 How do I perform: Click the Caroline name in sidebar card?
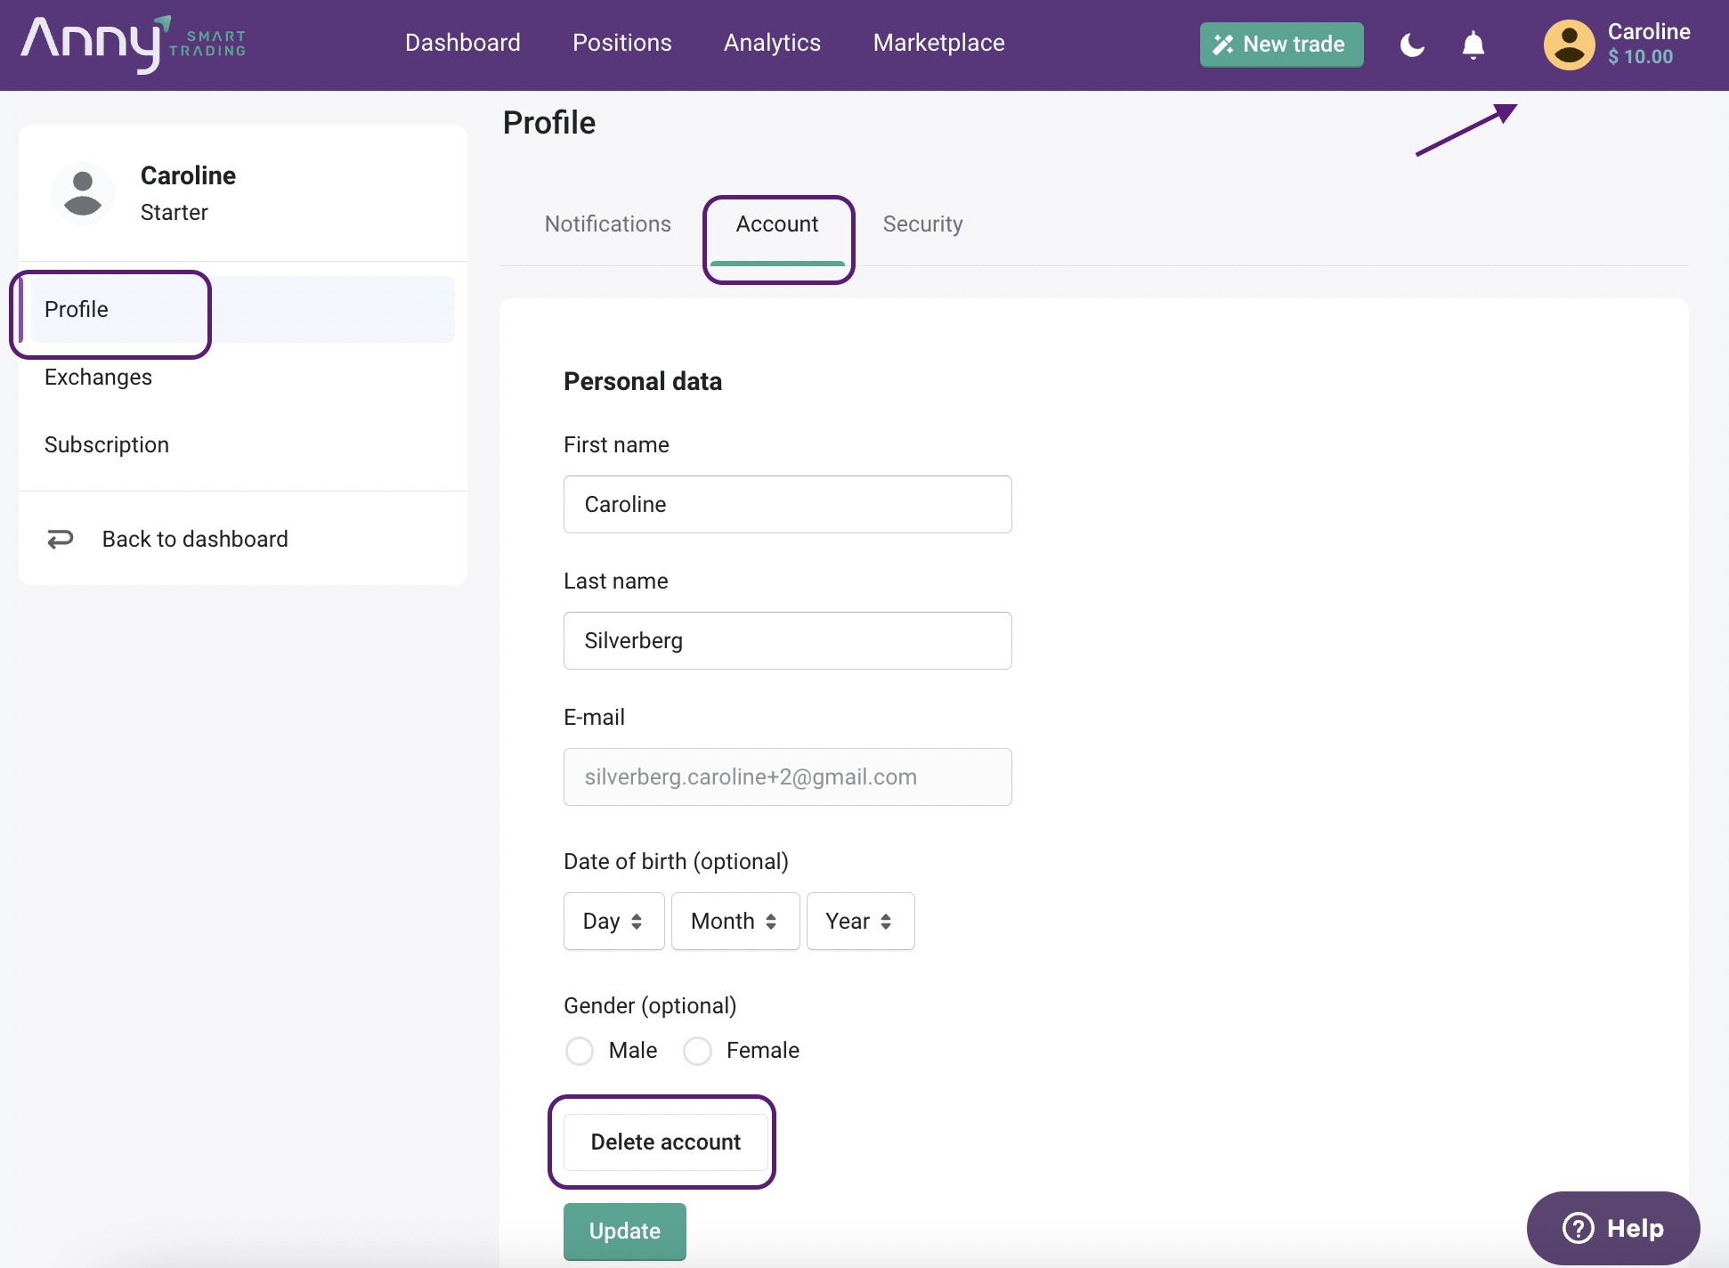tap(188, 175)
